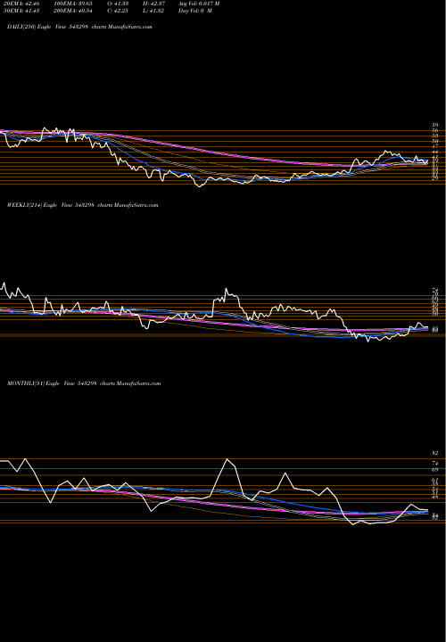Click the close price 'C:' value
446x642 pixels.
pos(118,11)
